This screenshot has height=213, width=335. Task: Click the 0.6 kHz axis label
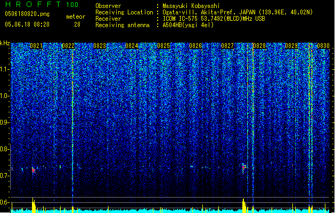[5, 202]
